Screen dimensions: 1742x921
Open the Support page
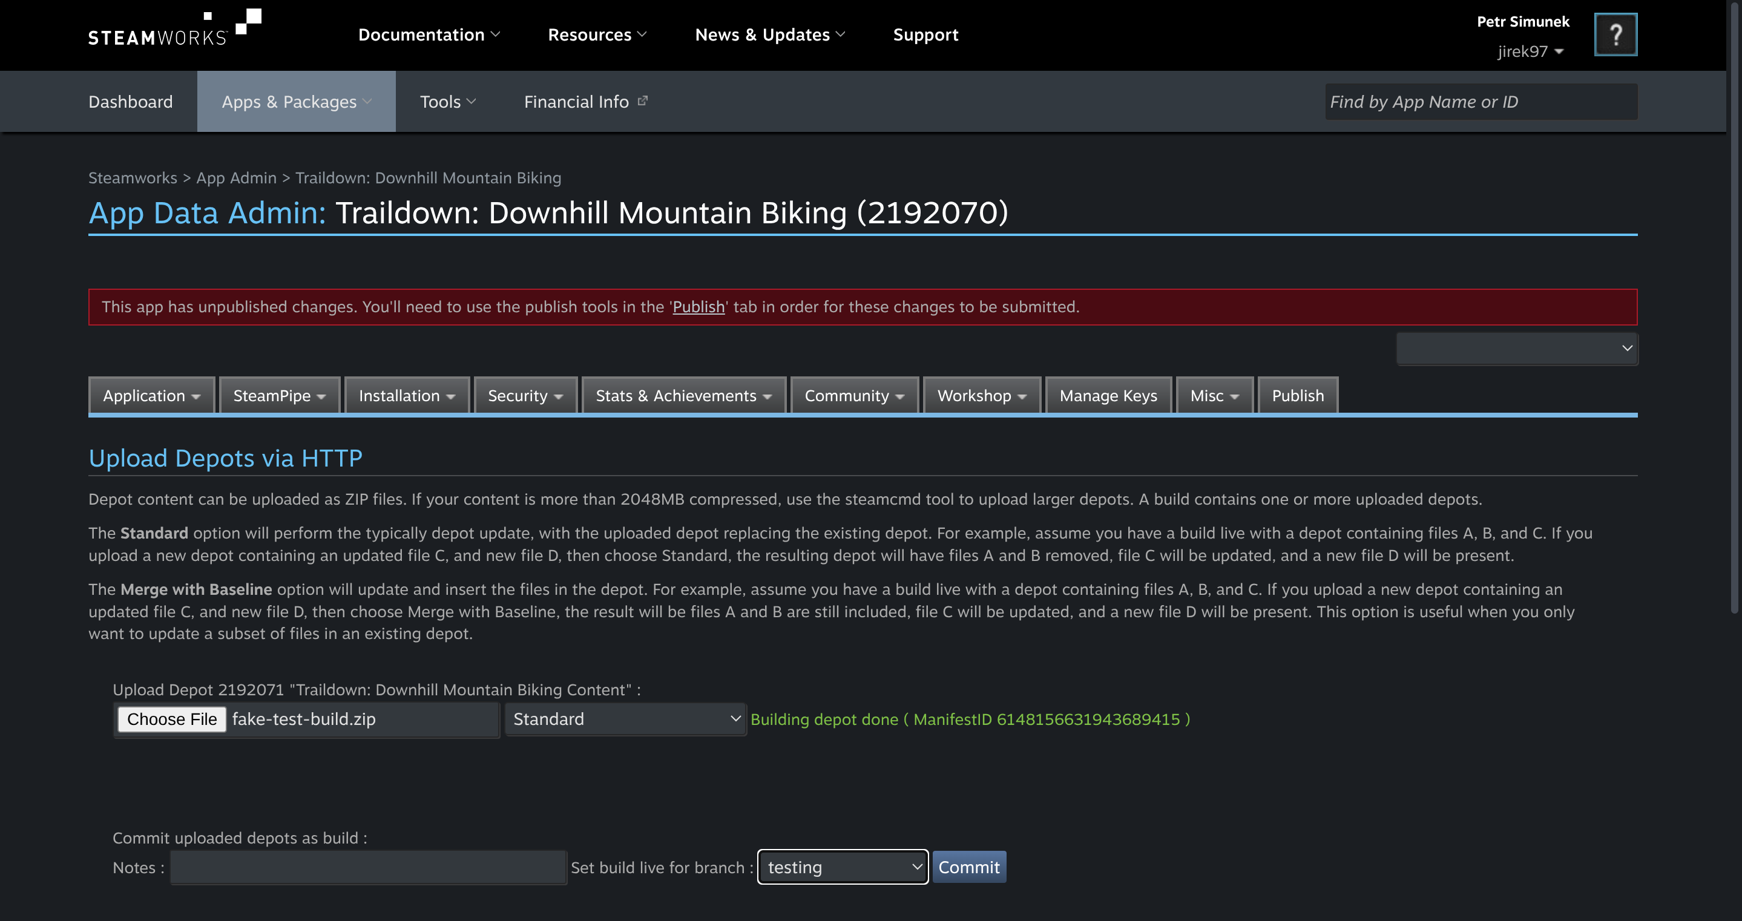(x=925, y=34)
